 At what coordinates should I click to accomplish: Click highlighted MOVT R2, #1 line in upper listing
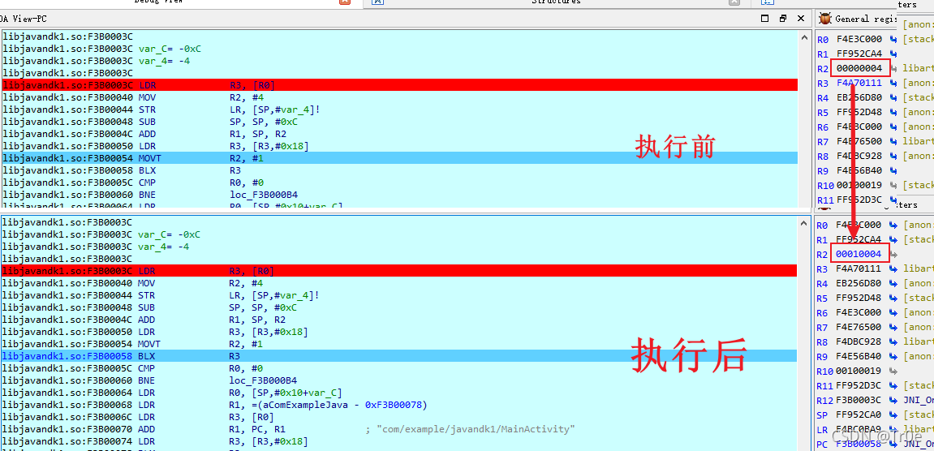coord(399,158)
